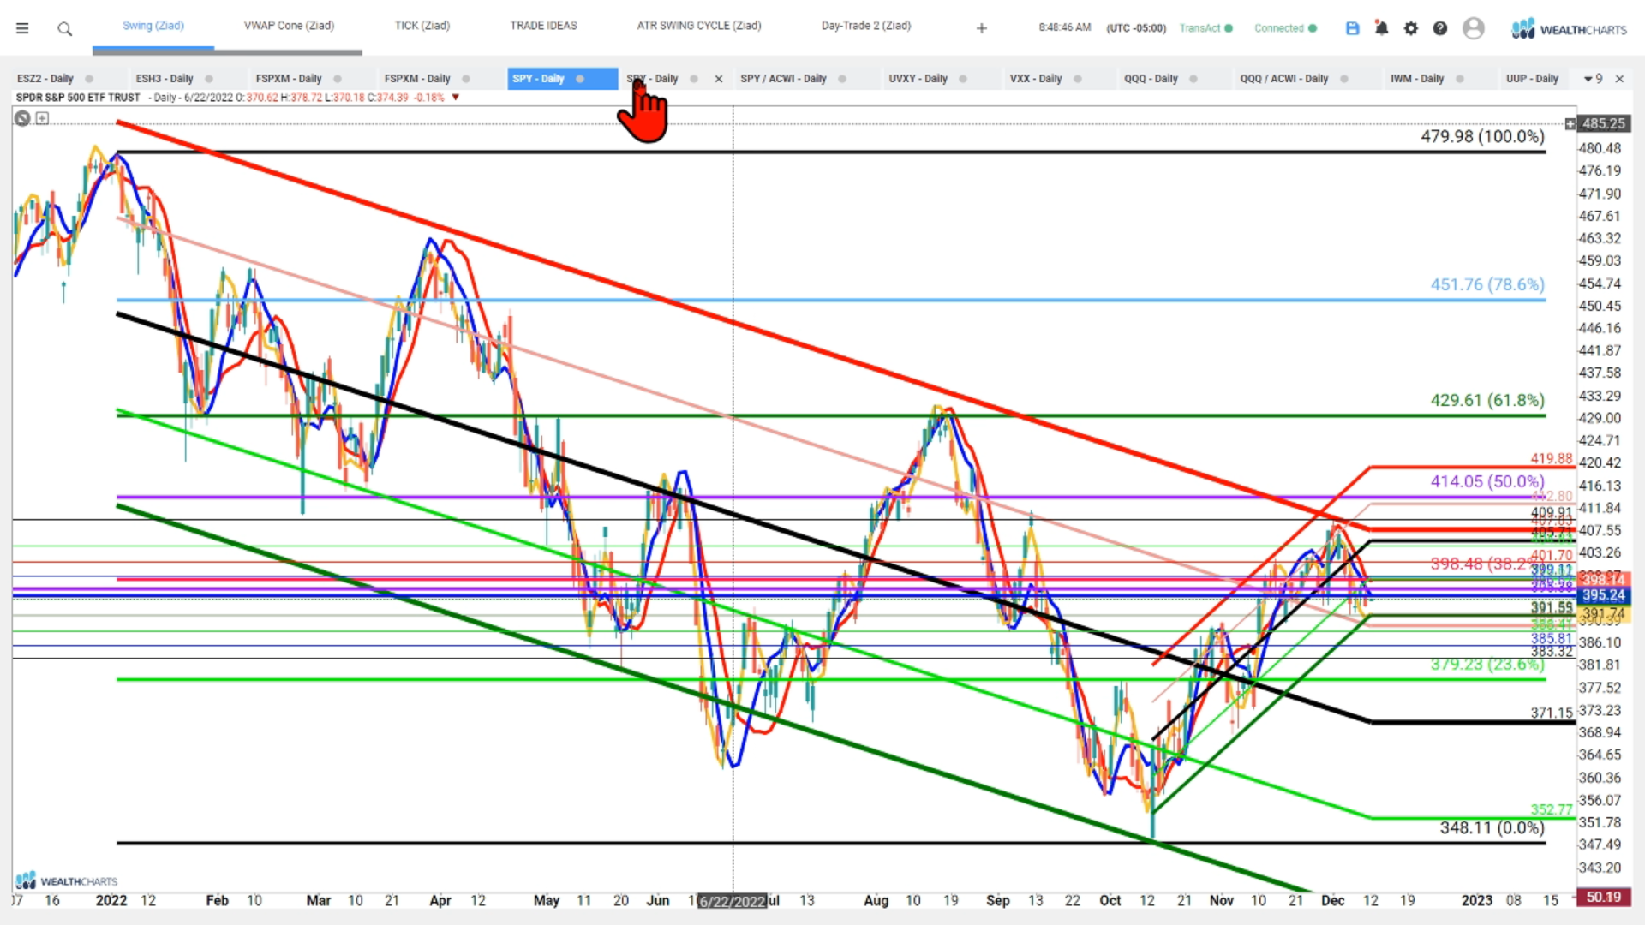This screenshot has width=1645, height=925.
Task: Expand the red triangle next to -0.18%
Action: pos(456,98)
